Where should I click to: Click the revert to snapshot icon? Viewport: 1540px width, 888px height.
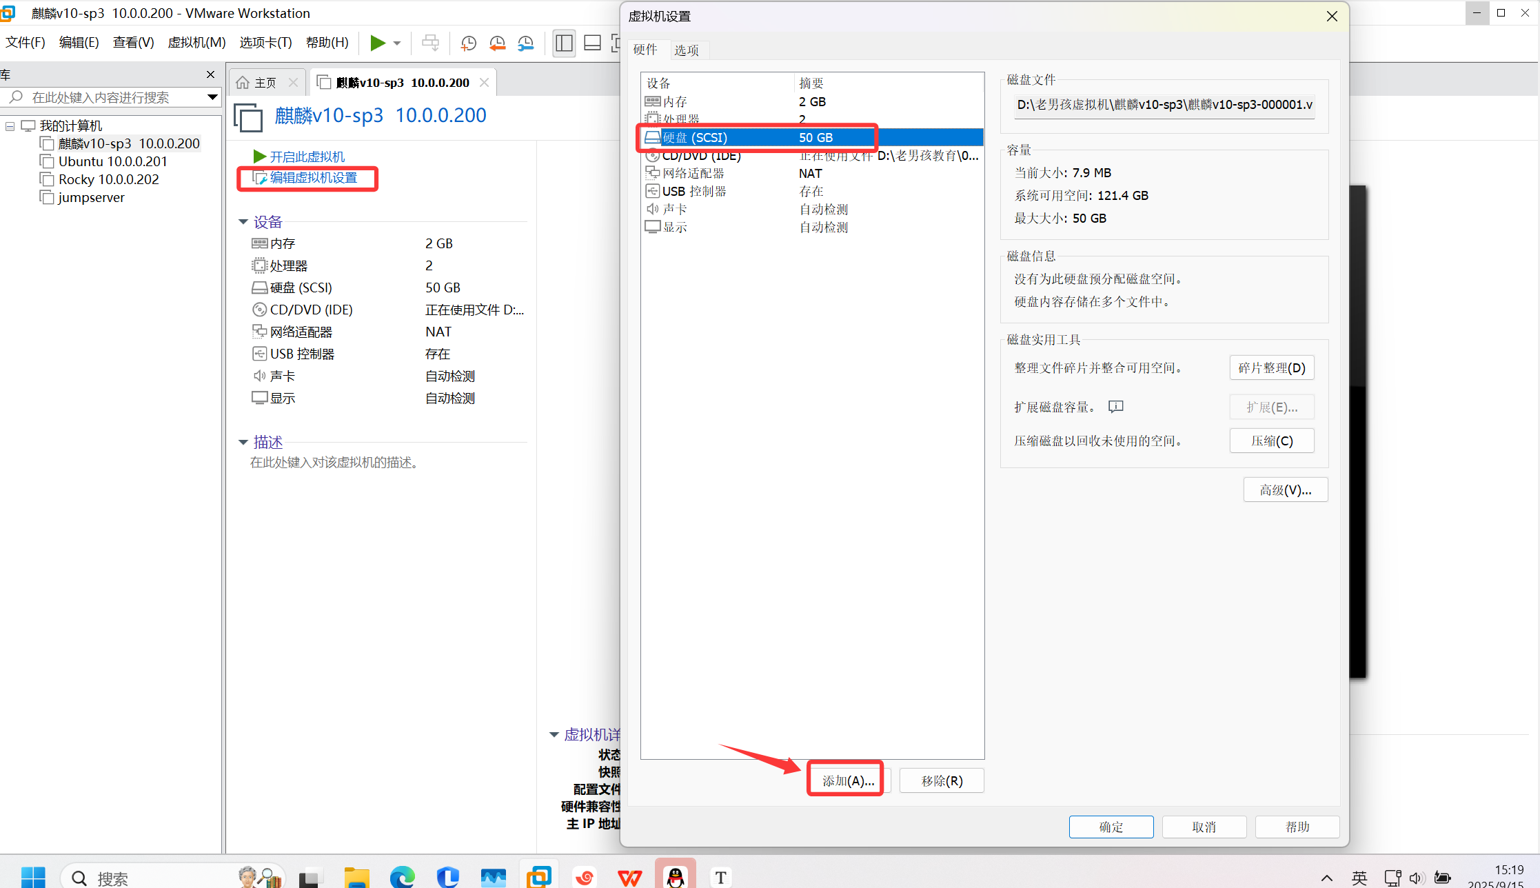(497, 43)
